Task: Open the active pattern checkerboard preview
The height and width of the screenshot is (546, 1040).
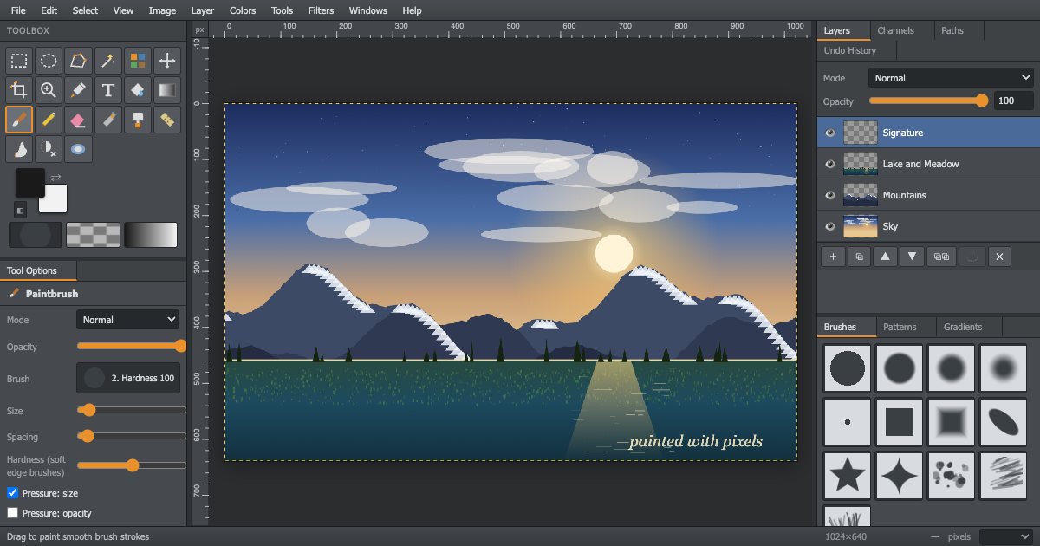Action: (x=93, y=235)
